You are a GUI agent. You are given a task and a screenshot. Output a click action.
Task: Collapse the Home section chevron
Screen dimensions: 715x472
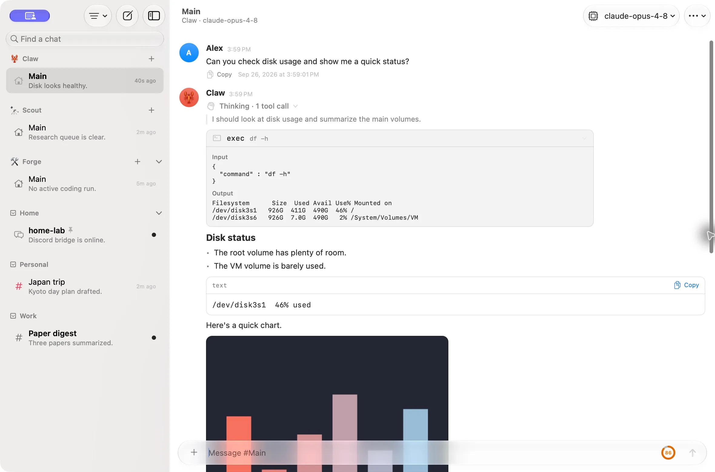[159, 213]
